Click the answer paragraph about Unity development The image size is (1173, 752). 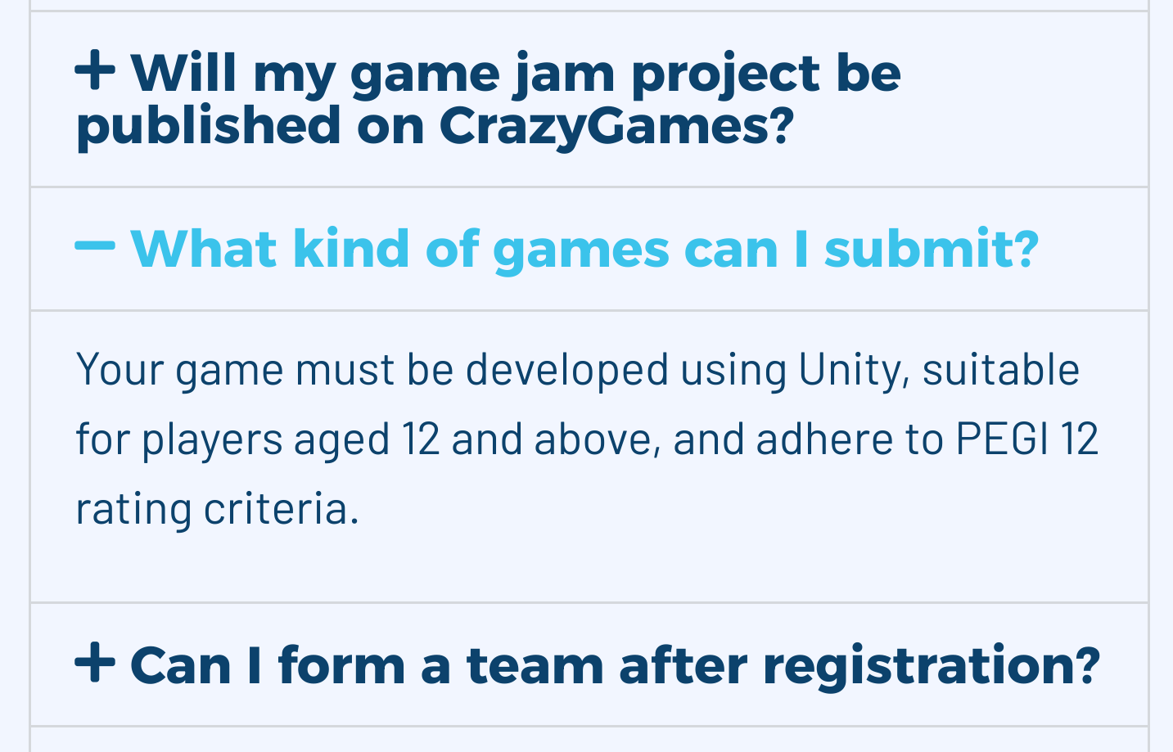587,439
